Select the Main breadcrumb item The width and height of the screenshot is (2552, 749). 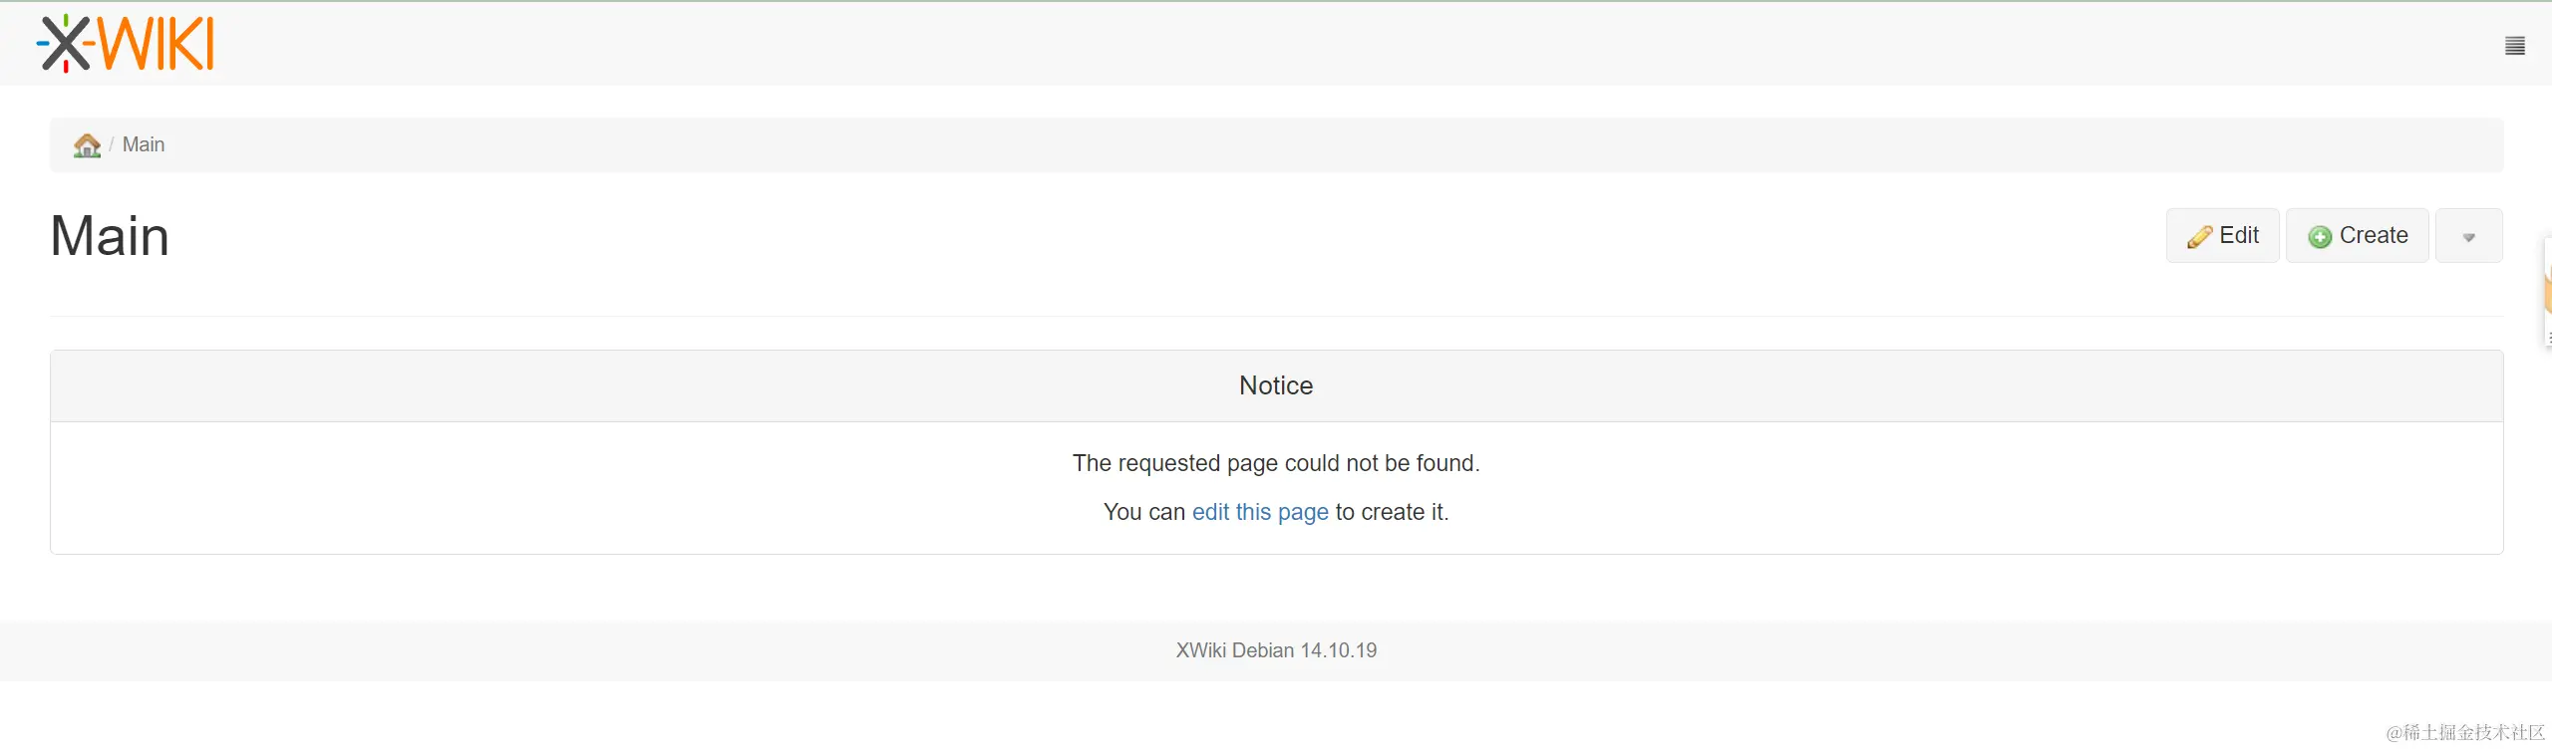(x=144, y=145)
